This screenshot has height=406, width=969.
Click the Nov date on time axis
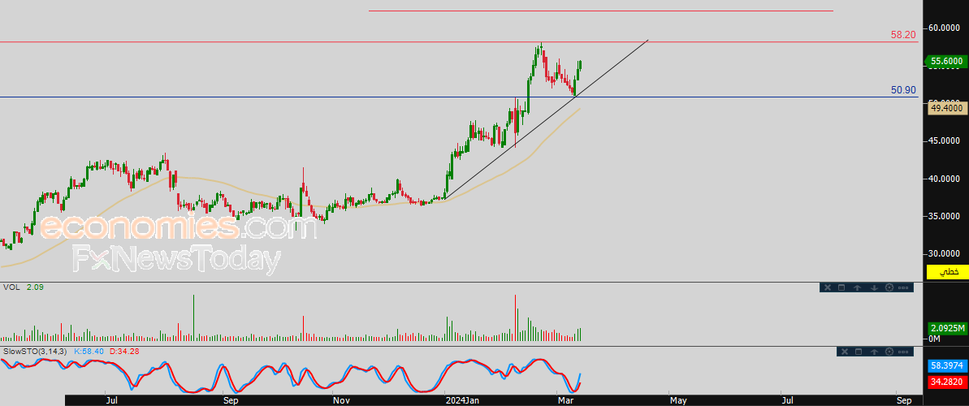click(340, 400)
